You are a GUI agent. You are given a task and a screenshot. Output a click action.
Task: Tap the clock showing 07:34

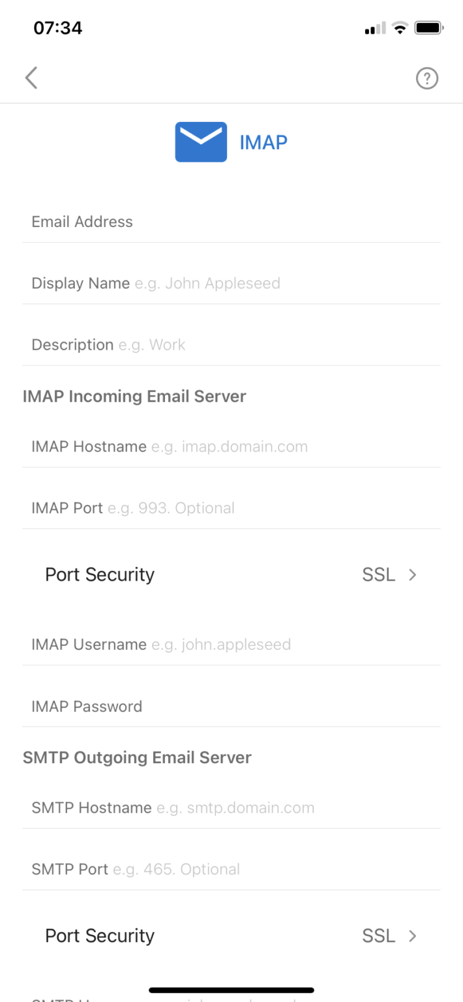57,27
